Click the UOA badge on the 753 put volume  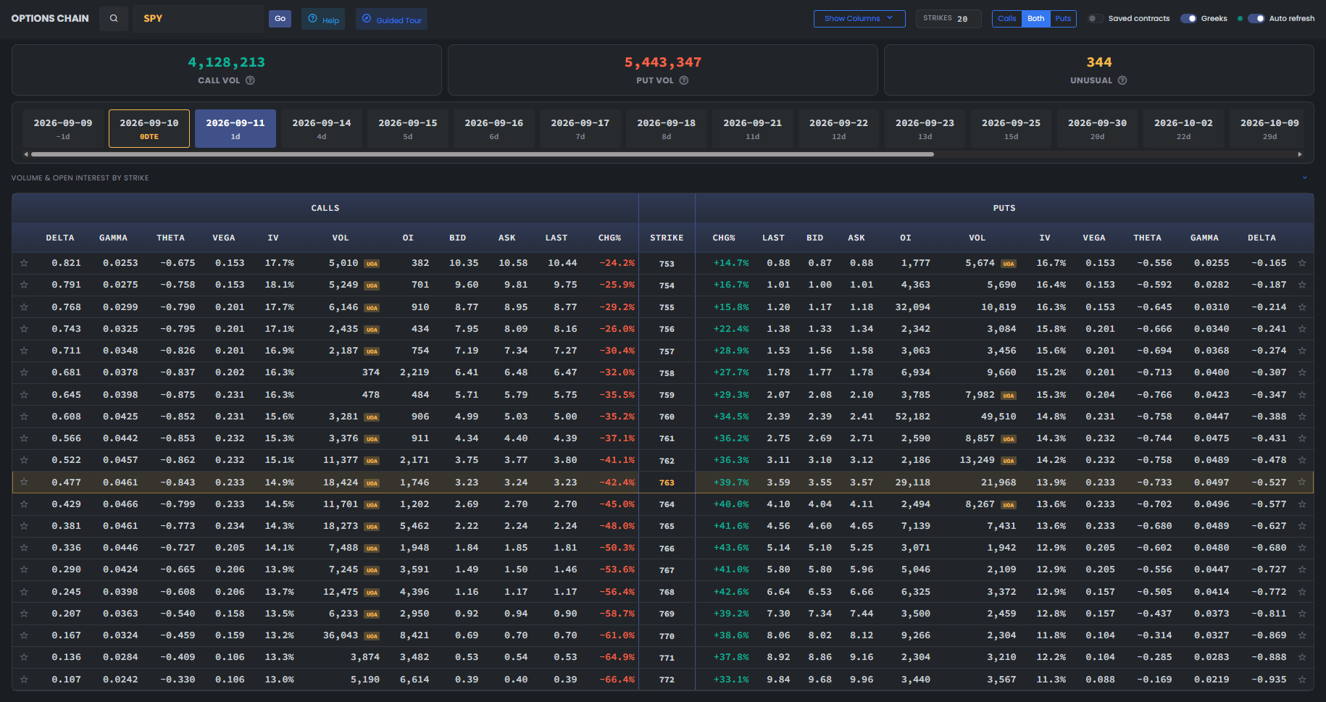[x=1009, y=264]
